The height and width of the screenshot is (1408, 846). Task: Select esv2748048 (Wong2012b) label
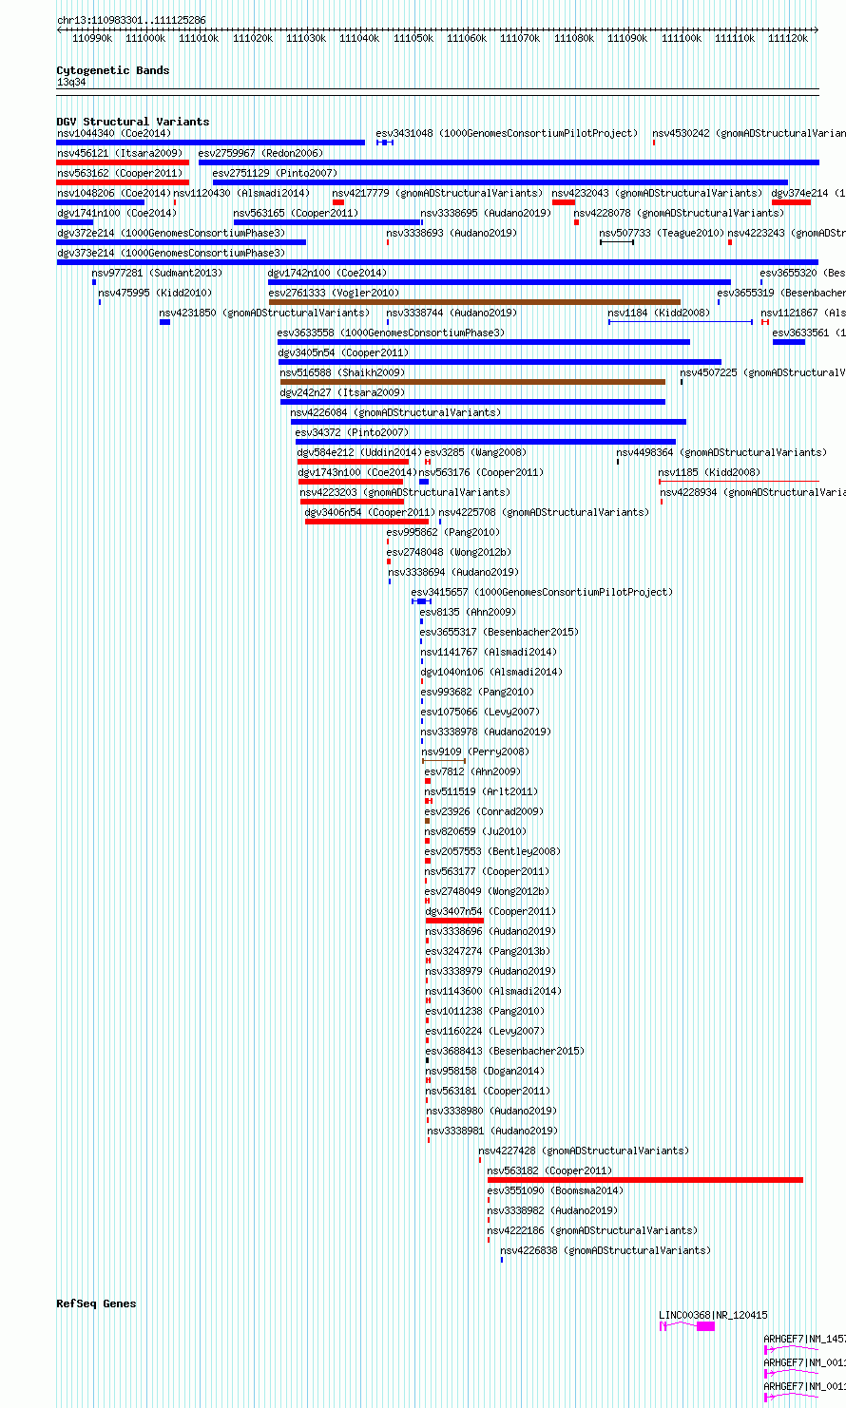(x=449, y=552)
